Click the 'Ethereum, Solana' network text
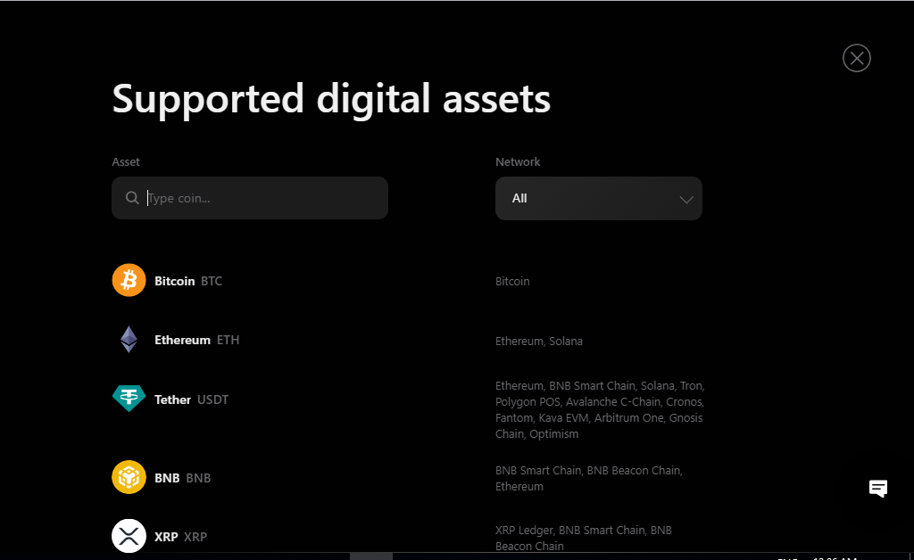The image size is (914, 560). click(x=538, y=342)
